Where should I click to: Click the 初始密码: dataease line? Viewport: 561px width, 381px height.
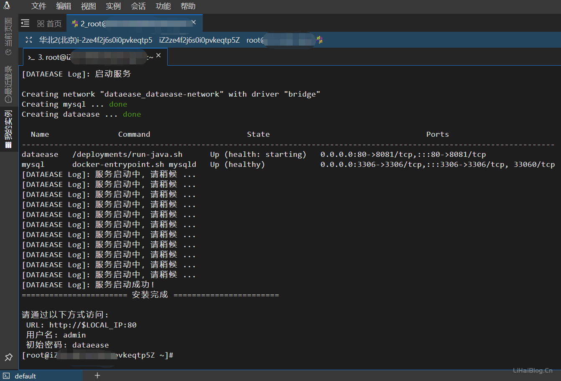[67, 345]
